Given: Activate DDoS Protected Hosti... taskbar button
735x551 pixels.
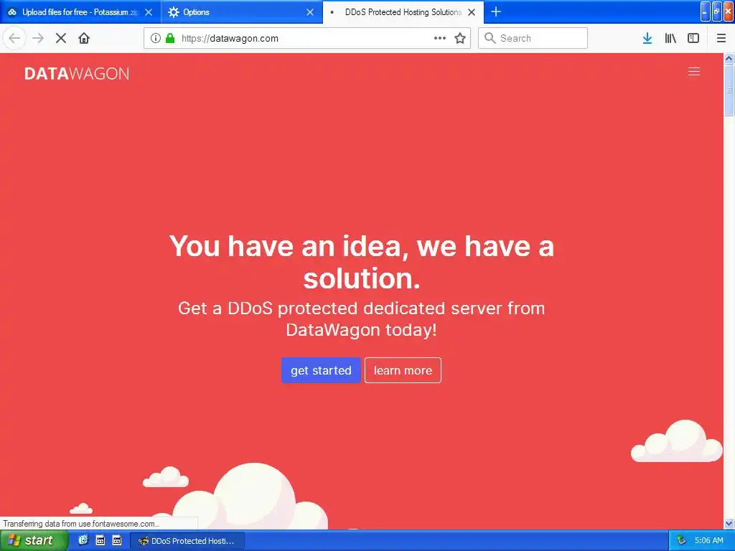Looking at the screenshot, I should (187, 541).
